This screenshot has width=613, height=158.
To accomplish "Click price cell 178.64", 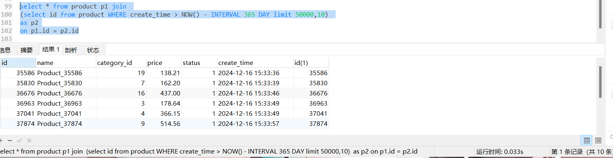I will [164, 103].
